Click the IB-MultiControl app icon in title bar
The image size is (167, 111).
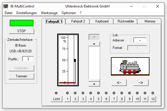coord(6,6)
